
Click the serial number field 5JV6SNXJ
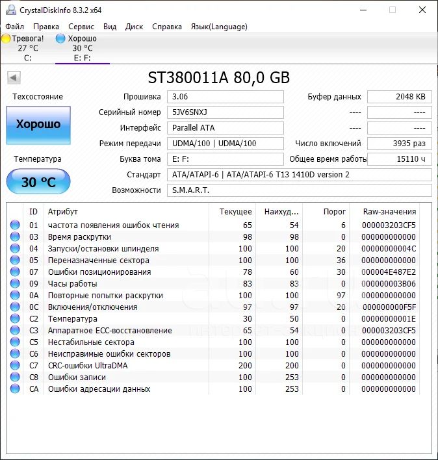point(225,112)
